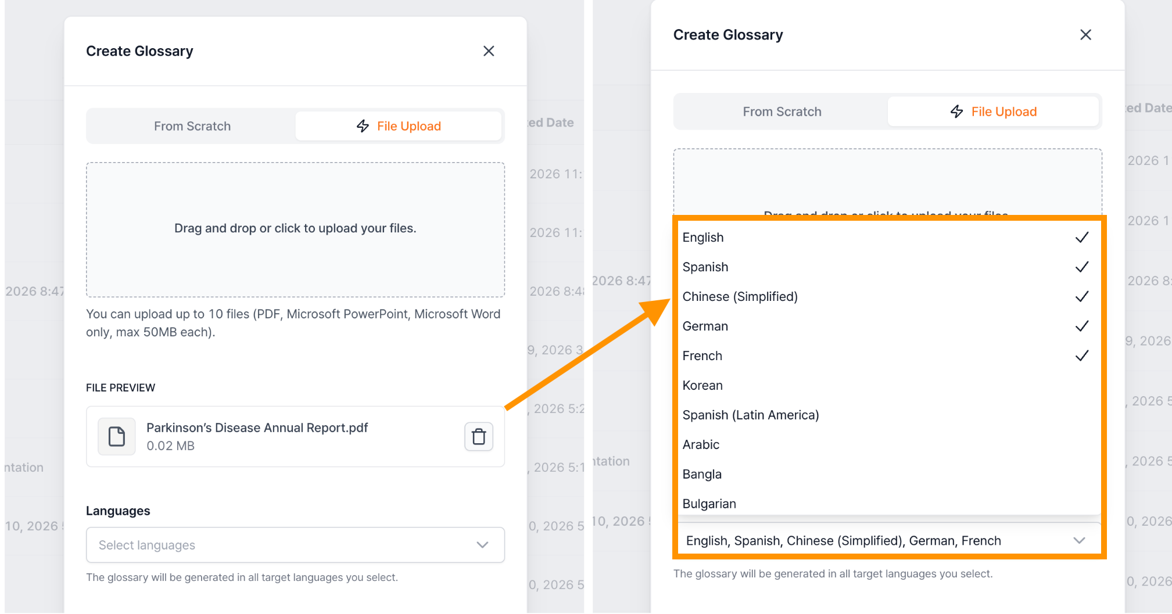Click the drag and drop upload area
The height and width of the screenshot is (614, 1172).
point(295,229)
